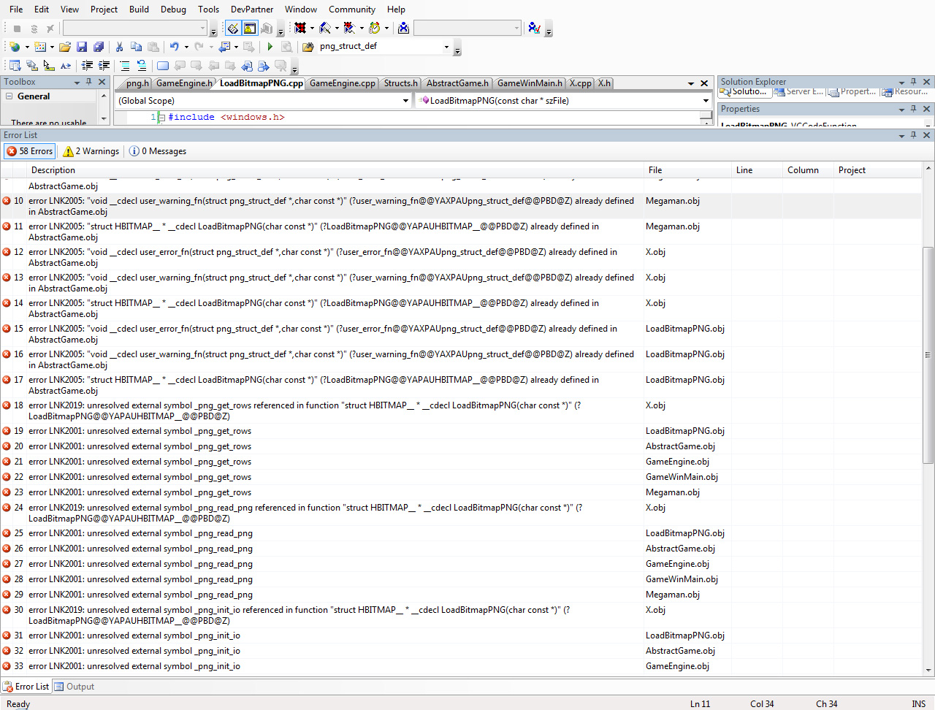Expand the png_struct_def search combo box
This screenshot has height=710, width=935.
447,45
